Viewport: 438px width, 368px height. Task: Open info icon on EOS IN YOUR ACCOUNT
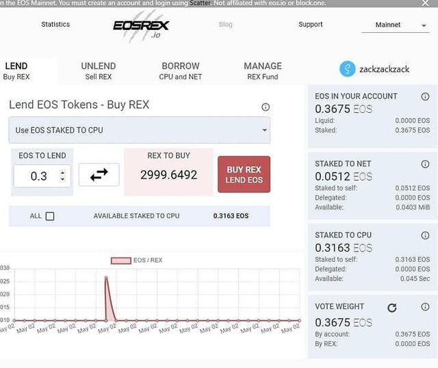coord(425,96)
